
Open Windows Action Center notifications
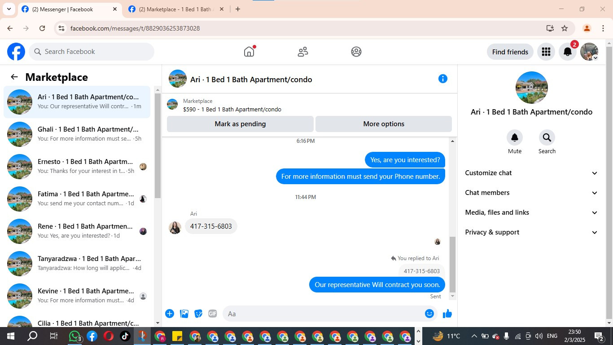599,336
